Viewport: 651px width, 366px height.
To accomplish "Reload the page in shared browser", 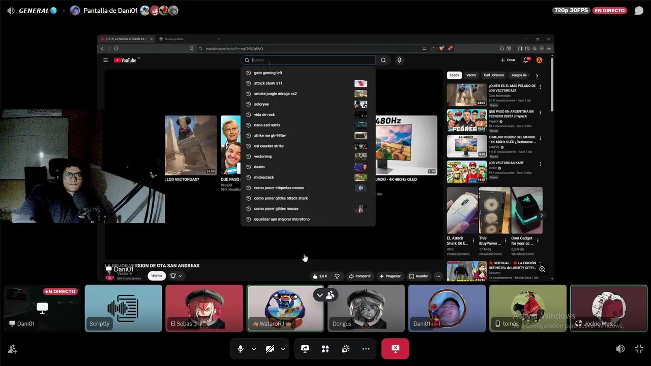I will click(116, 48).
